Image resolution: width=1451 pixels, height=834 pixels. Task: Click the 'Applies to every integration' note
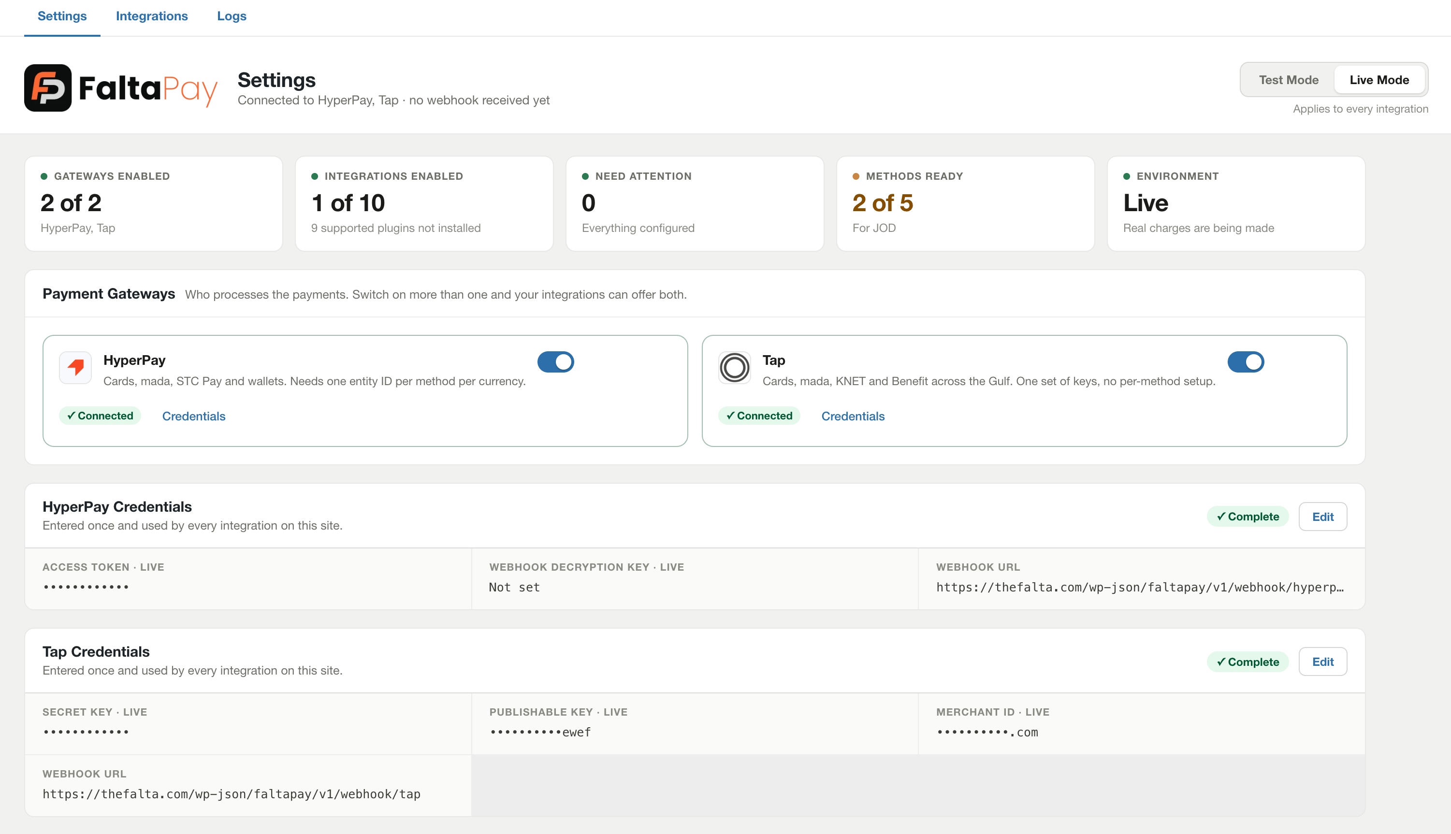tap(1361, 109)
